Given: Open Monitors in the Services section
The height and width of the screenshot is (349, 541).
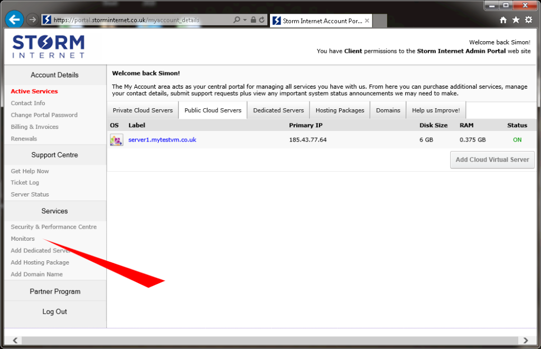Looking at the screenshot, I should pos(23,239).
